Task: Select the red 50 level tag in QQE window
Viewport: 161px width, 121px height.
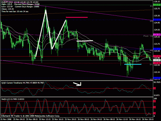Action: tap(155, 88)
